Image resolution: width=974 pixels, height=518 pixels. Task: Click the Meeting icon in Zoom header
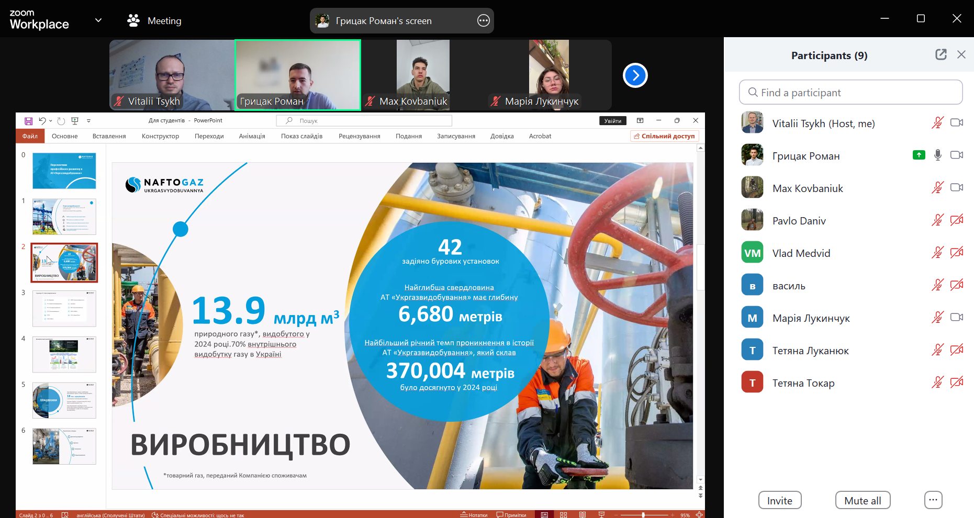click(x=133, y=20)
